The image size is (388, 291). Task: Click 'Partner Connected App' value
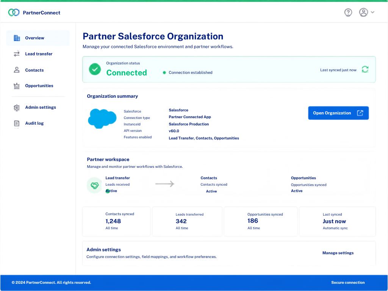coord(190,117)
